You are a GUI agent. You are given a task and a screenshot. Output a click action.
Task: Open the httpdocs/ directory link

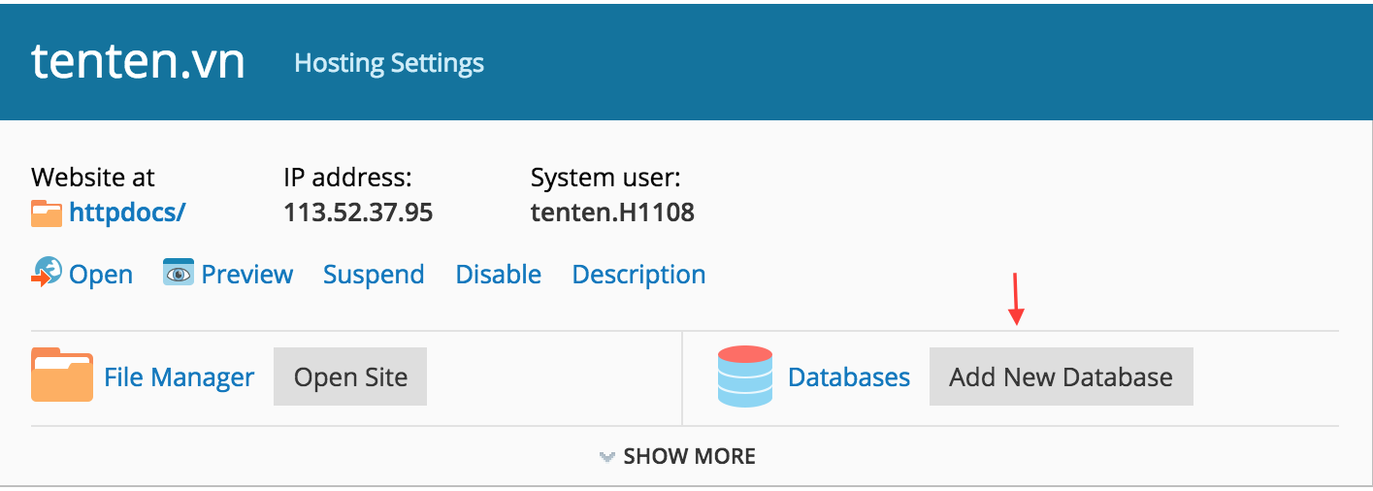click(127, 213)
